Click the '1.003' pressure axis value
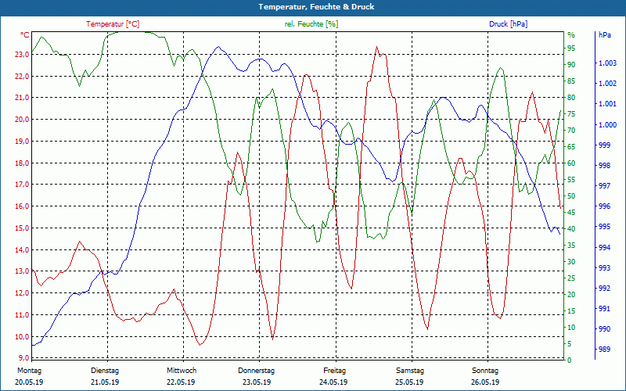The image size is (626, 391). [608, 63]
